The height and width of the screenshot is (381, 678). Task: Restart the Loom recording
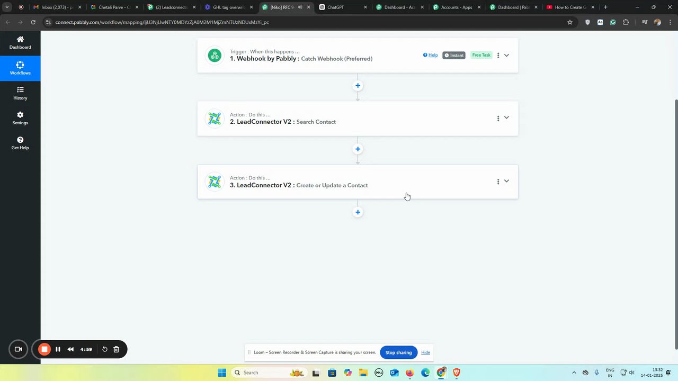(x=105, y=349)
